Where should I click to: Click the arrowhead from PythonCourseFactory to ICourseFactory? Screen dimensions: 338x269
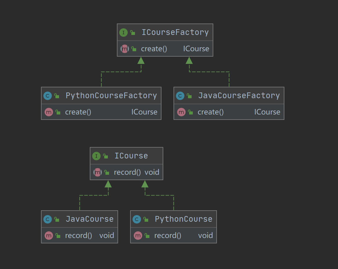[x=141, y=61]
